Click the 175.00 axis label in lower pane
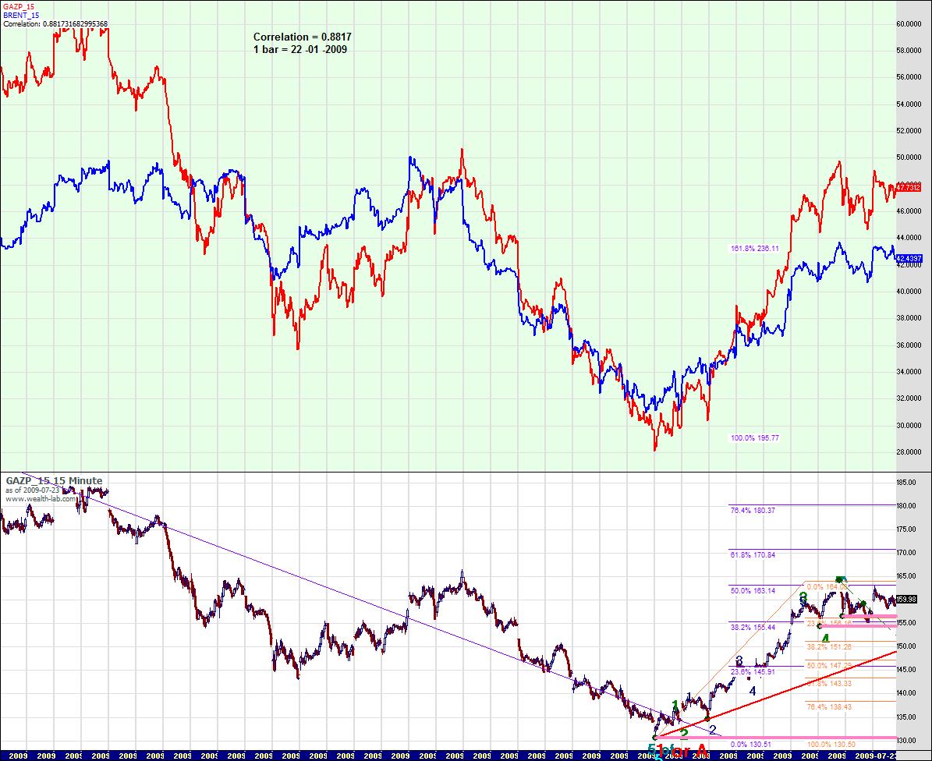932x761 pixels. click(x=906, y=529)
